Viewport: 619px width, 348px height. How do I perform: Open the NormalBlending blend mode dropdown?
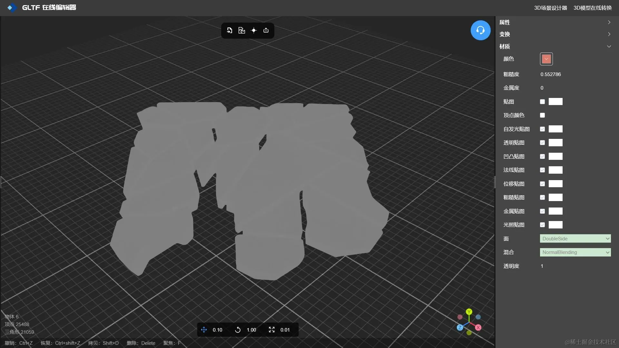[575, 252]
